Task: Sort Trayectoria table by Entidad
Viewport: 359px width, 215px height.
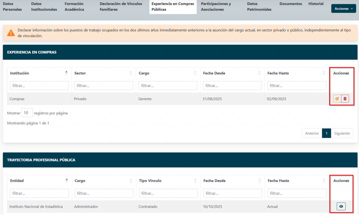Action: [67, 180]
